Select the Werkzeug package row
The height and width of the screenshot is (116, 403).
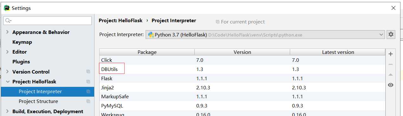click(242, 113)
